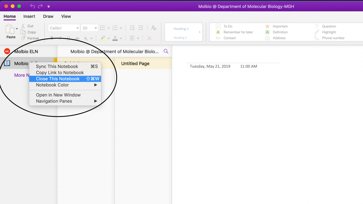Apply the font color button
The width and height of the screenshot is (363, 204).
point(115,38)
